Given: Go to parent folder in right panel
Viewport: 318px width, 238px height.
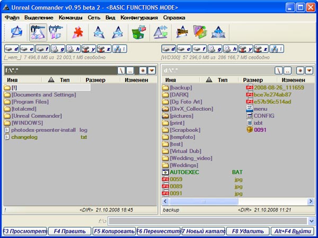Looking at the screenshot, I should (287, 70).
